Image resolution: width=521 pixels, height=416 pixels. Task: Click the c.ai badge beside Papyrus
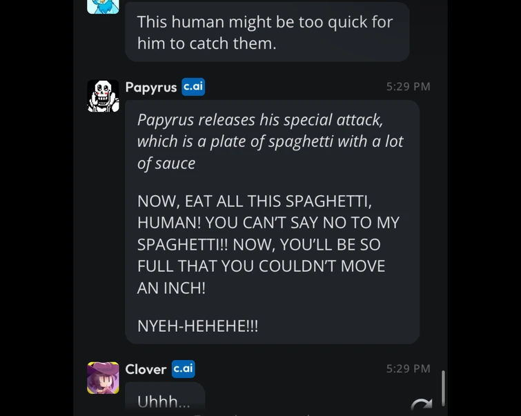193,87
